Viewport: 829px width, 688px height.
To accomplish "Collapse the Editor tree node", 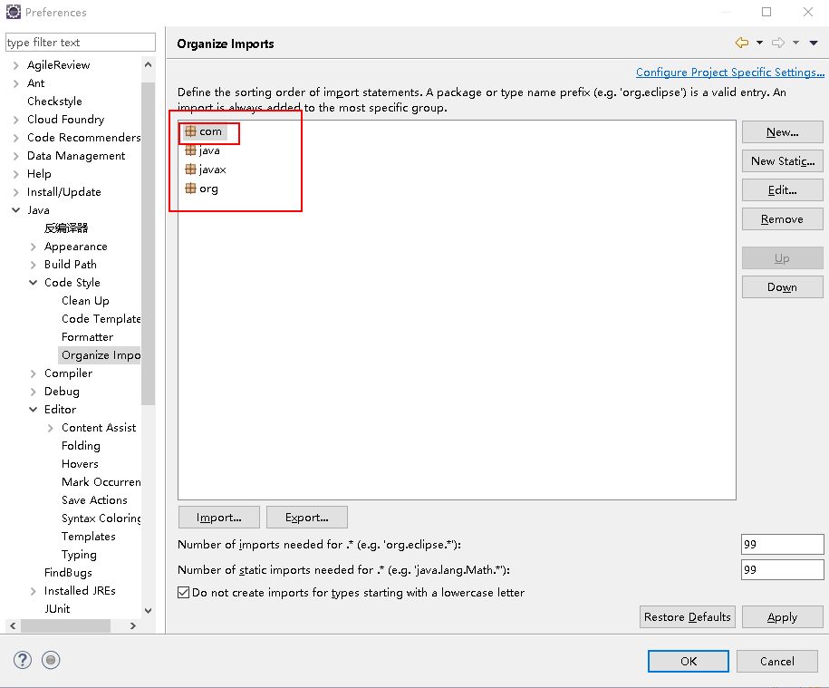I will pos(33,410).
